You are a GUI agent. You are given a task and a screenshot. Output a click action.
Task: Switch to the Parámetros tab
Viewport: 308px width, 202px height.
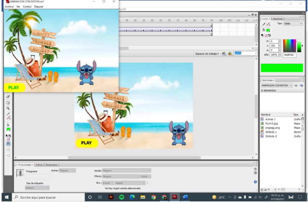pyautogui.click(x=51, y=165)
